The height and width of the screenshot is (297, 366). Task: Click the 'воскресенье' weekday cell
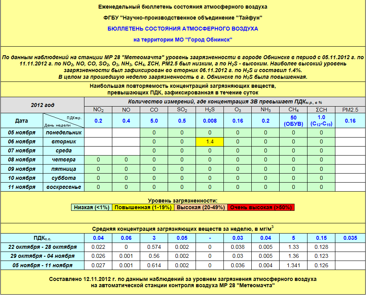63,187
